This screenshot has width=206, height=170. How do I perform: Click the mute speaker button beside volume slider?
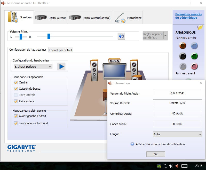pyautogui.click(x=121, y=36)
